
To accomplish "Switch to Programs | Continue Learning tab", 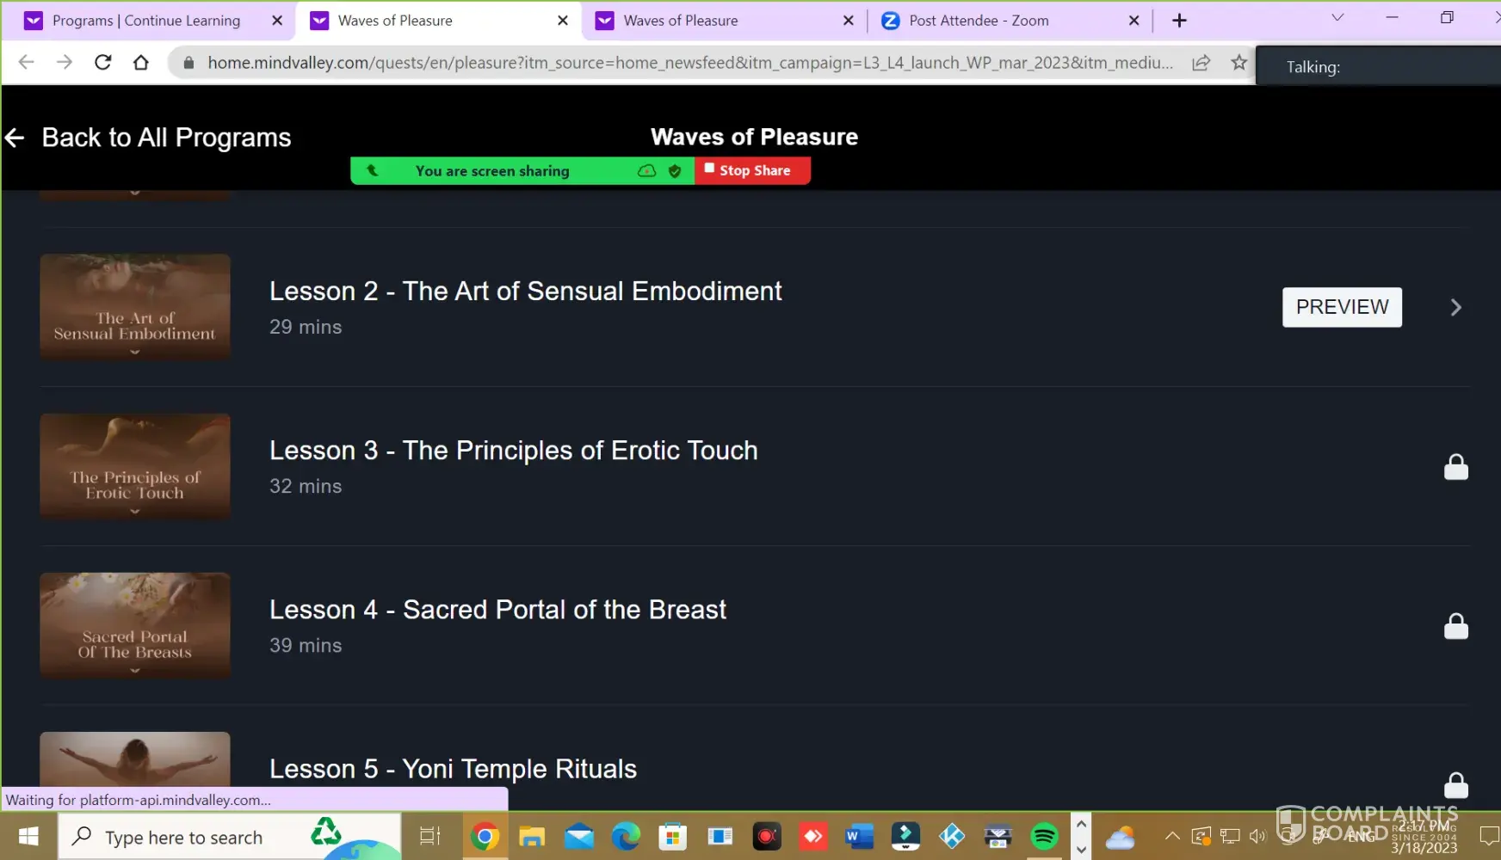I will pos(146,21).
